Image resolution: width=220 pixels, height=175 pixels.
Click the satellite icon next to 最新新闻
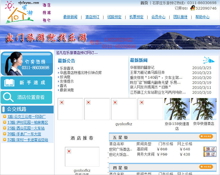[209, 60]
